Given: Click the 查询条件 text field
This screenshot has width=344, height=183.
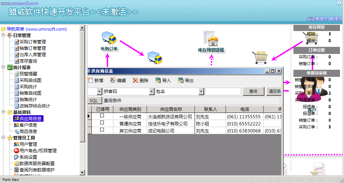Looking at the screenshot, I should (192, 100).
